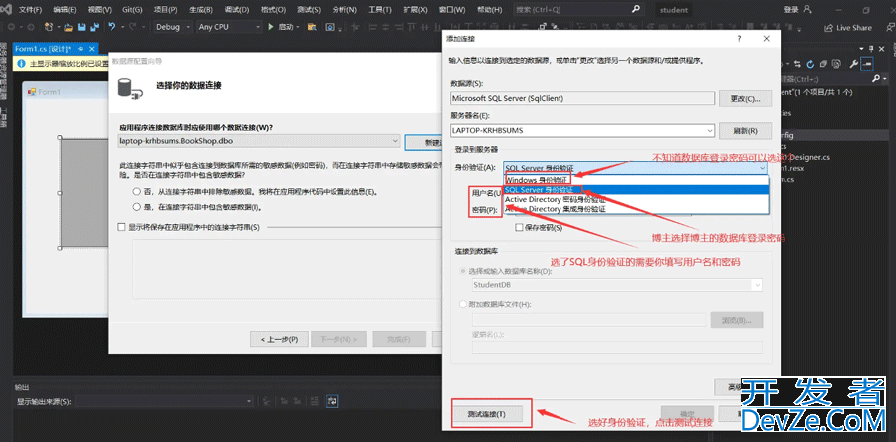This screenshot has width=896, height=442.
Task: Open the LAPTOP-KRHBSUMS server name dropdown
Action: coord(710,130)
